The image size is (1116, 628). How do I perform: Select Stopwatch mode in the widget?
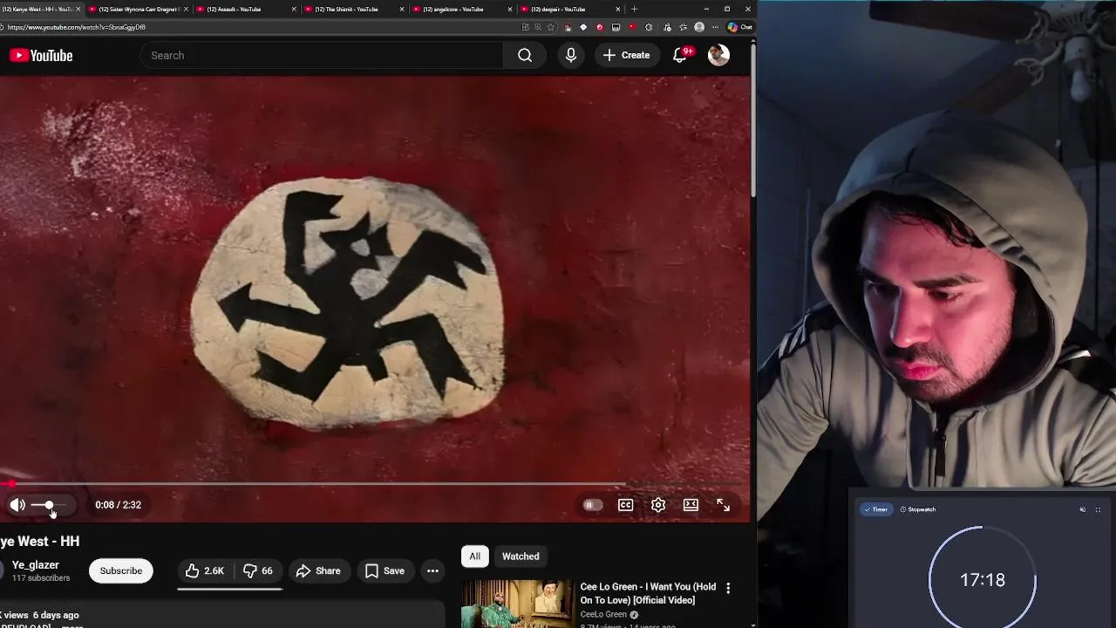click(918, 509)
